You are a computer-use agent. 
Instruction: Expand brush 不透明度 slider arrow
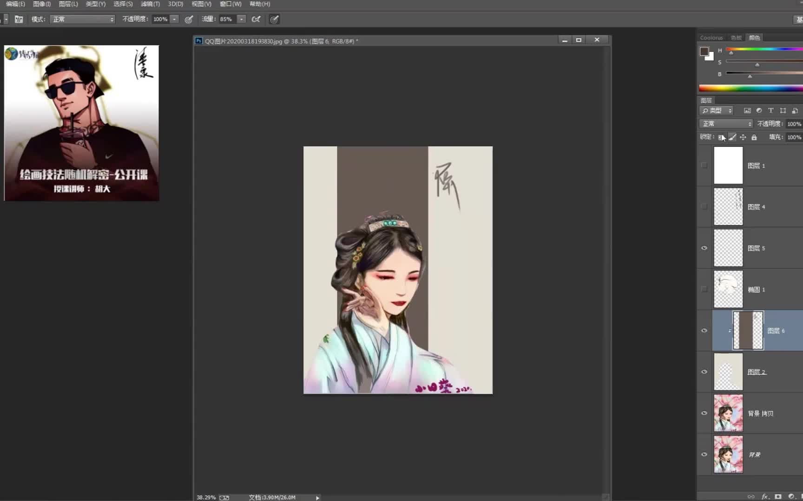(x=174, y=19)
